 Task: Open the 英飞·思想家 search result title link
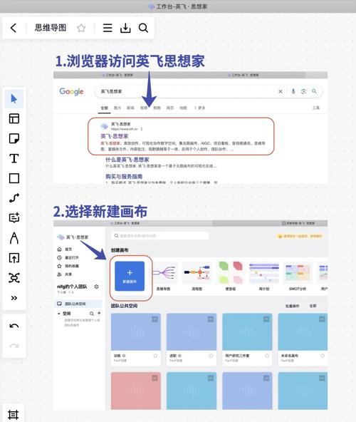pyautogui.click(x=115, y=136)
